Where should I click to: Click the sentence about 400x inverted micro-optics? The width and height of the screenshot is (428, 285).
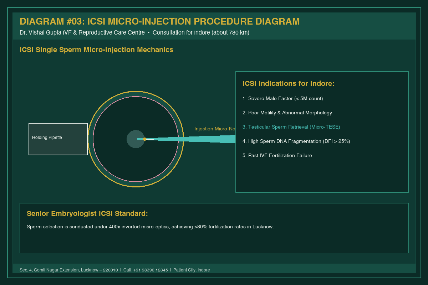pos(150,227)
